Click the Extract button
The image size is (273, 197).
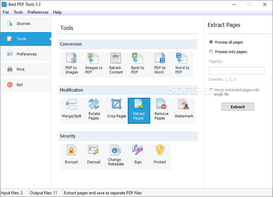[238, 107]
